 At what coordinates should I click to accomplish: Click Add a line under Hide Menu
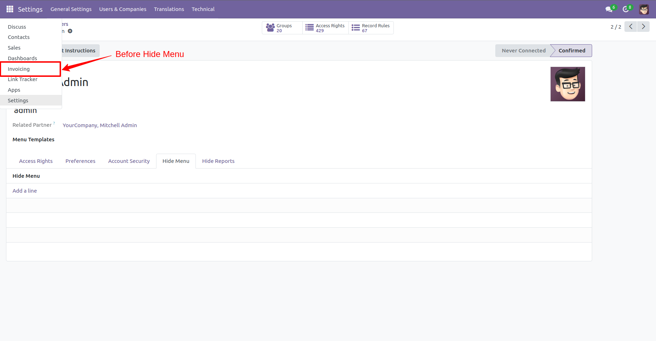24,191
